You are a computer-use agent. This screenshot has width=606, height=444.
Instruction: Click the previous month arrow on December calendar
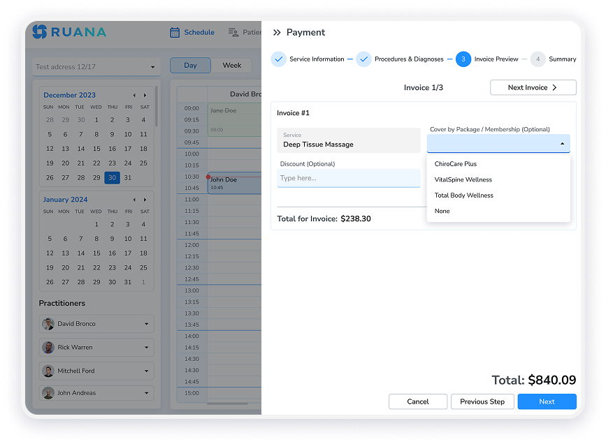point(134,95)
